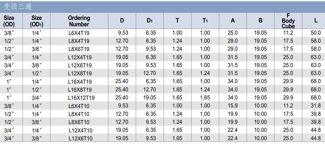Viewport: 325px width, 144px height.
Task: Click the T1 column header
Action: 205,21
